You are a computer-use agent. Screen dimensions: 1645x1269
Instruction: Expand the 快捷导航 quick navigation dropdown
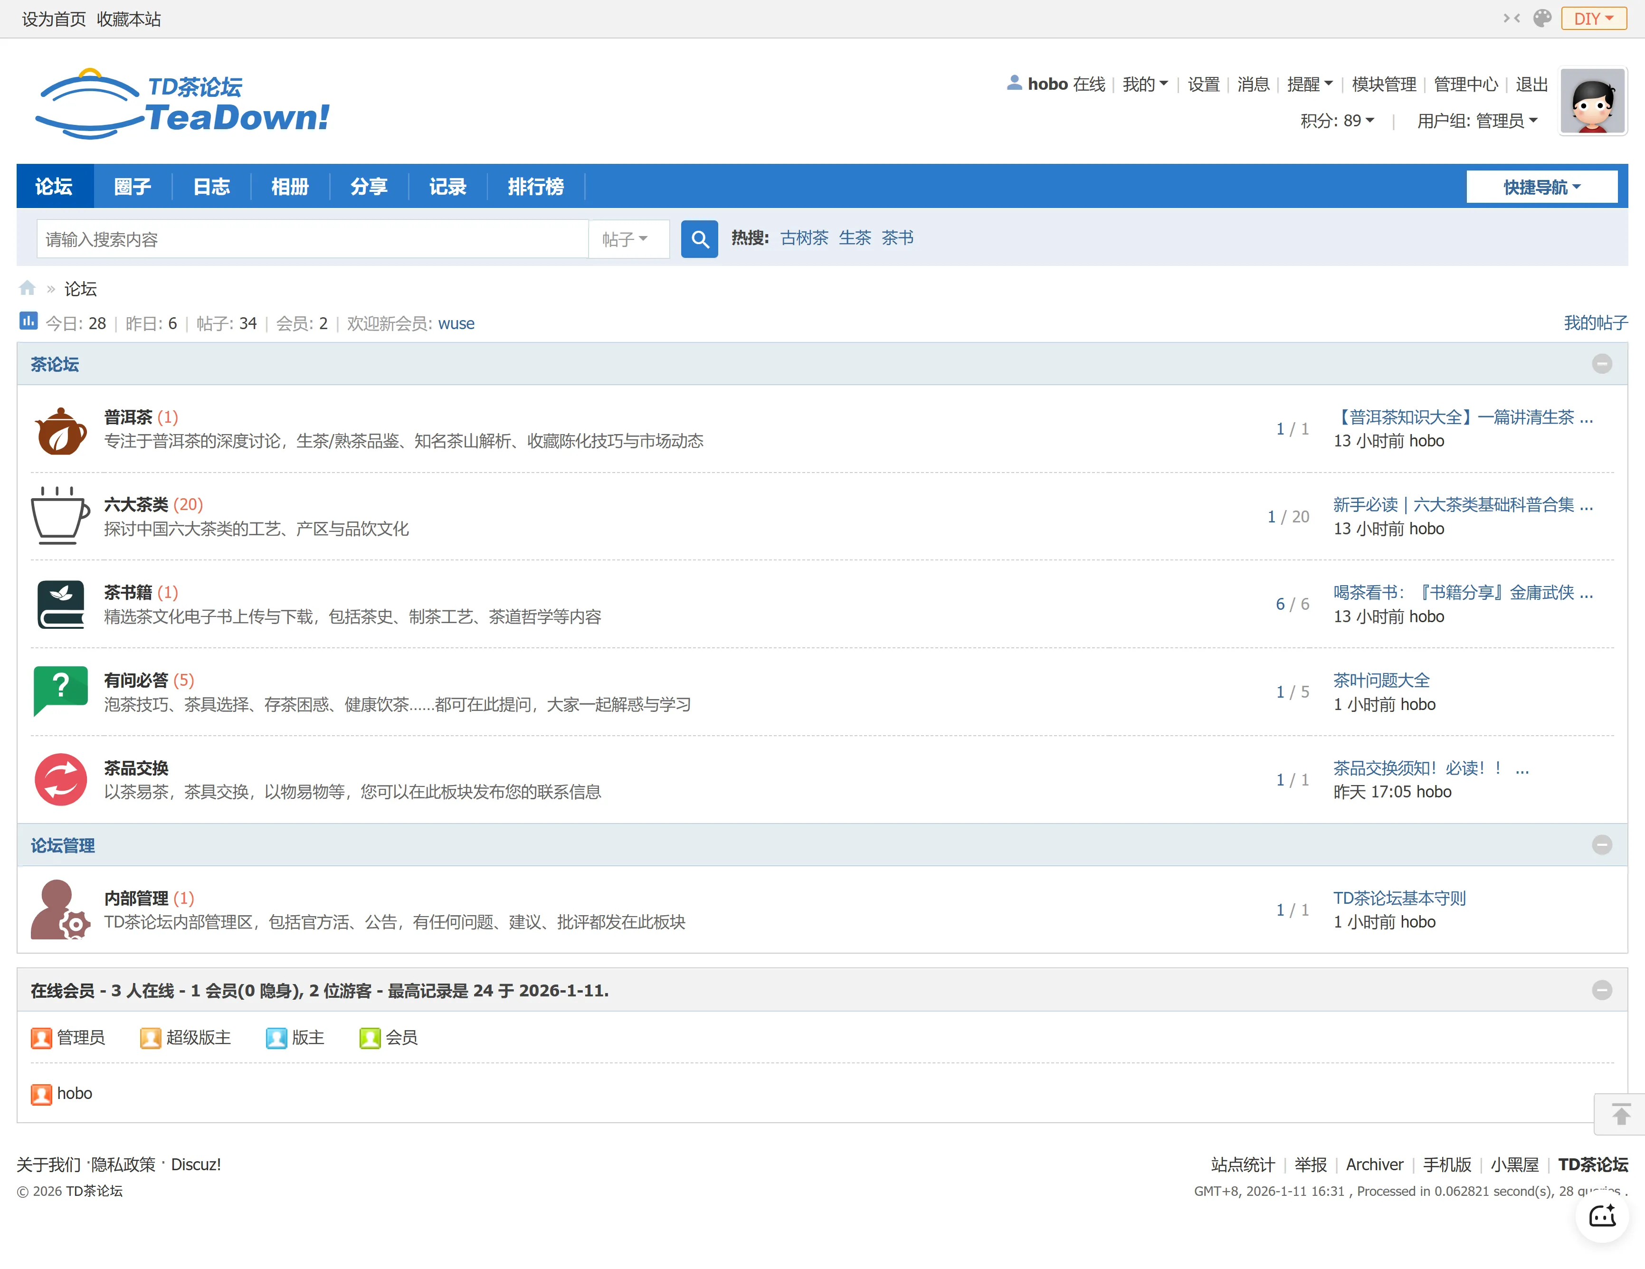1541,187
